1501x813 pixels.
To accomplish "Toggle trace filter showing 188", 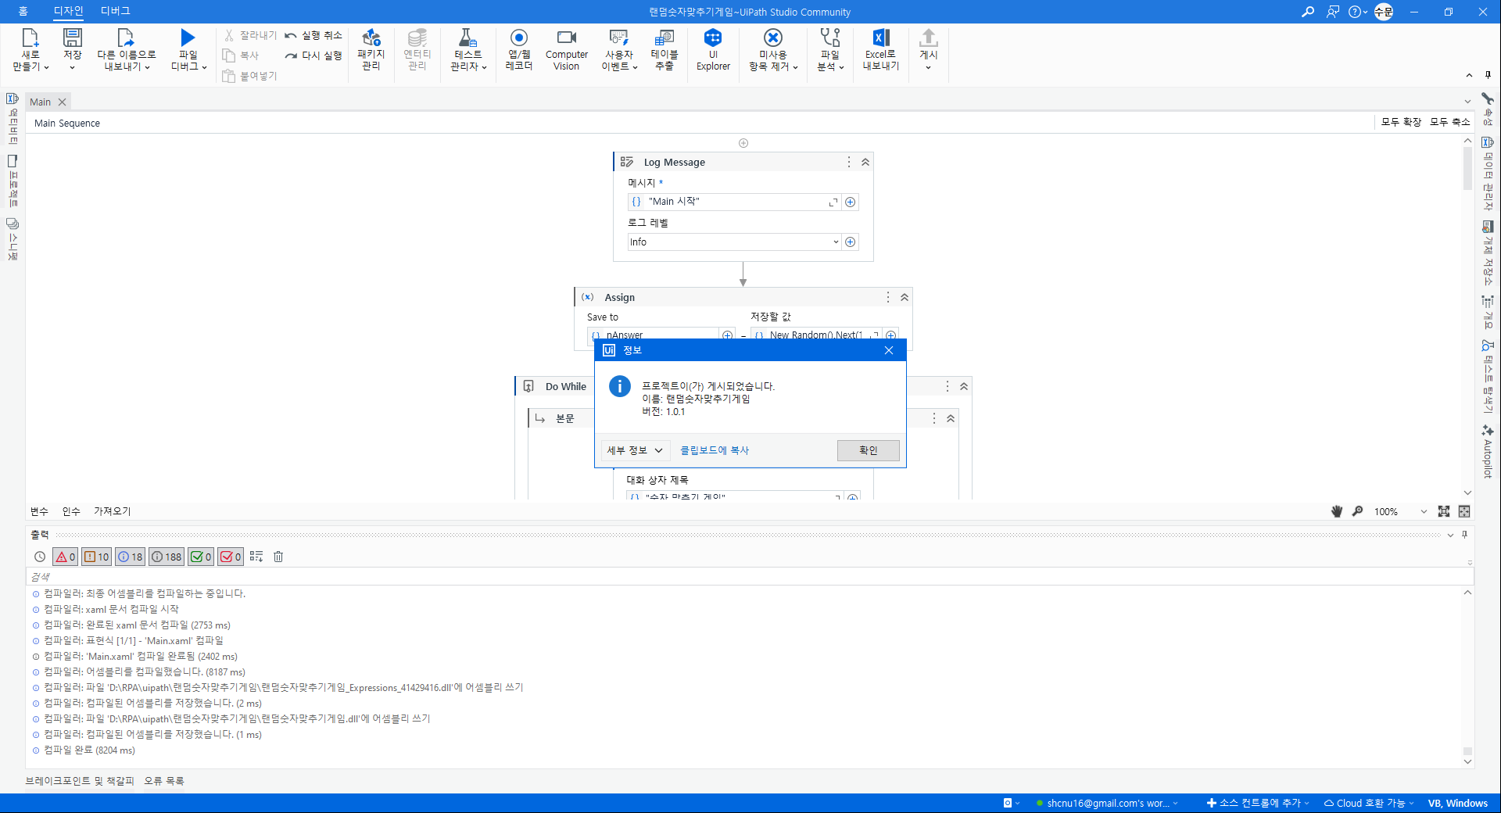I will [x=167, y=557].
